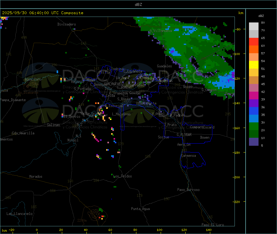The height and width of the screenshot is (234, 277).
Task: Click the bright blue echo cell near Guadales
Action: (175, 52)
